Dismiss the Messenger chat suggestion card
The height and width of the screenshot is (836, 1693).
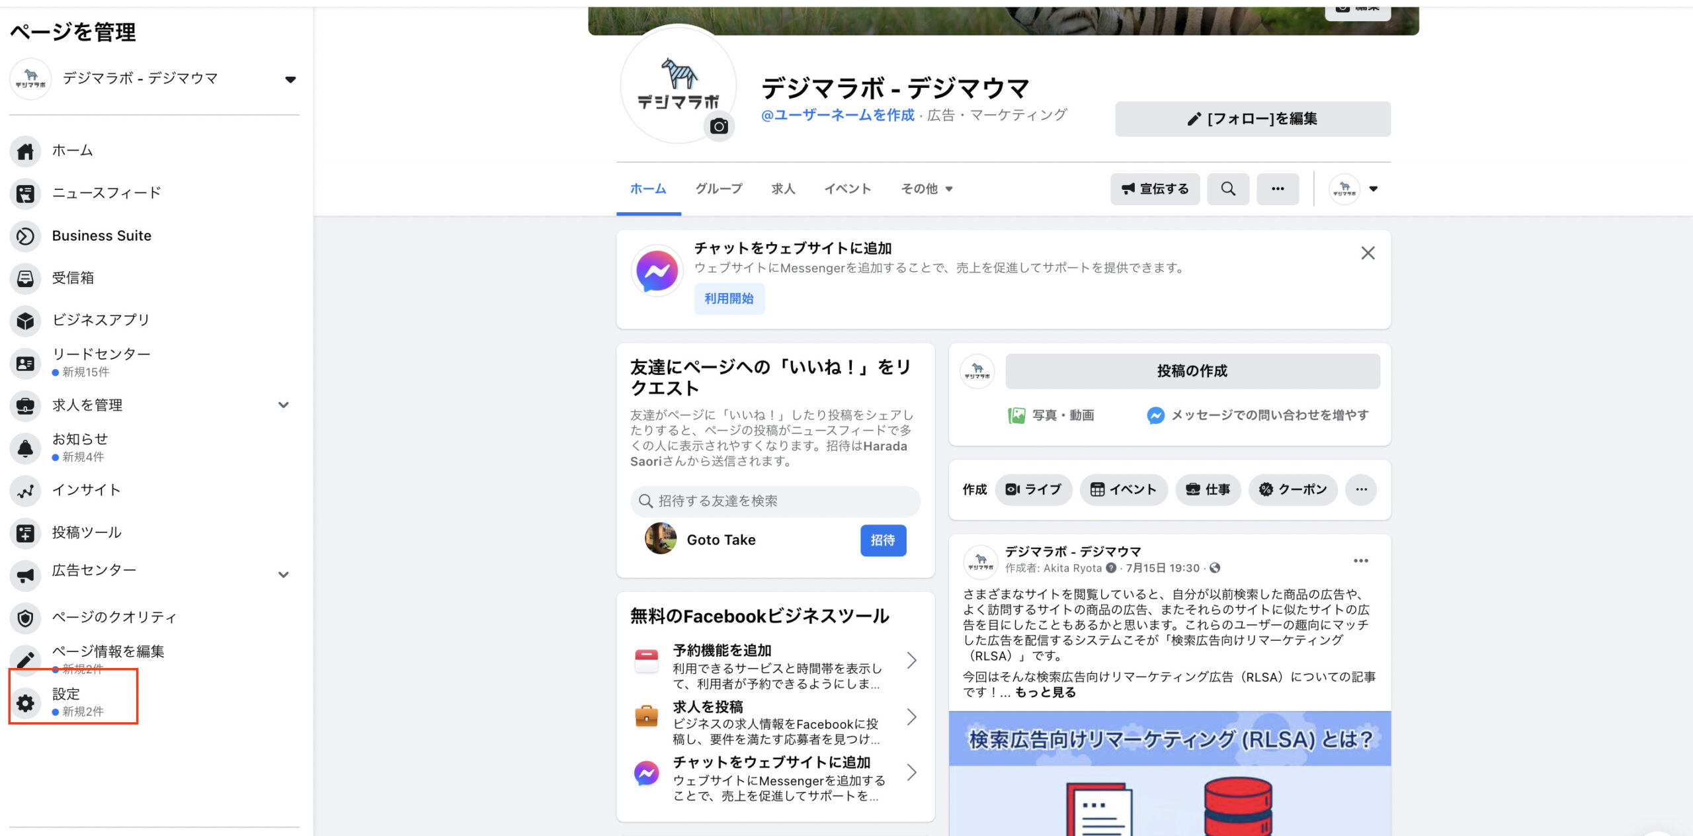(1368, 253)
